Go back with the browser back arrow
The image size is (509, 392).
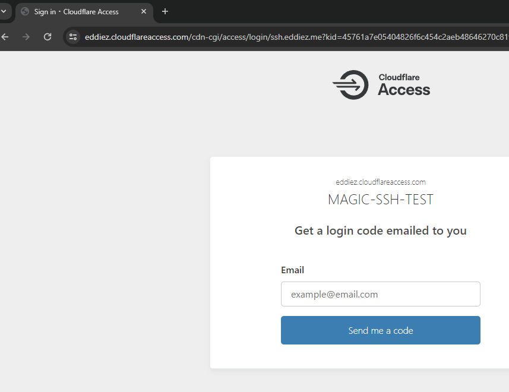click(x=5, y=37)
